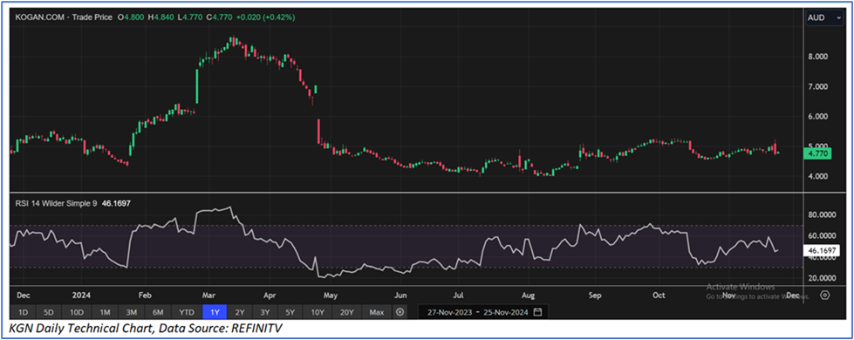Switch range to 3Y
Image resolution: width=854 pixels, height=340 pixels.
[264, 312]
